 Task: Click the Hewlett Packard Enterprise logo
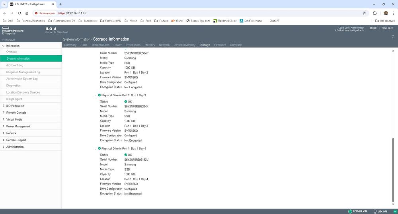13,31
